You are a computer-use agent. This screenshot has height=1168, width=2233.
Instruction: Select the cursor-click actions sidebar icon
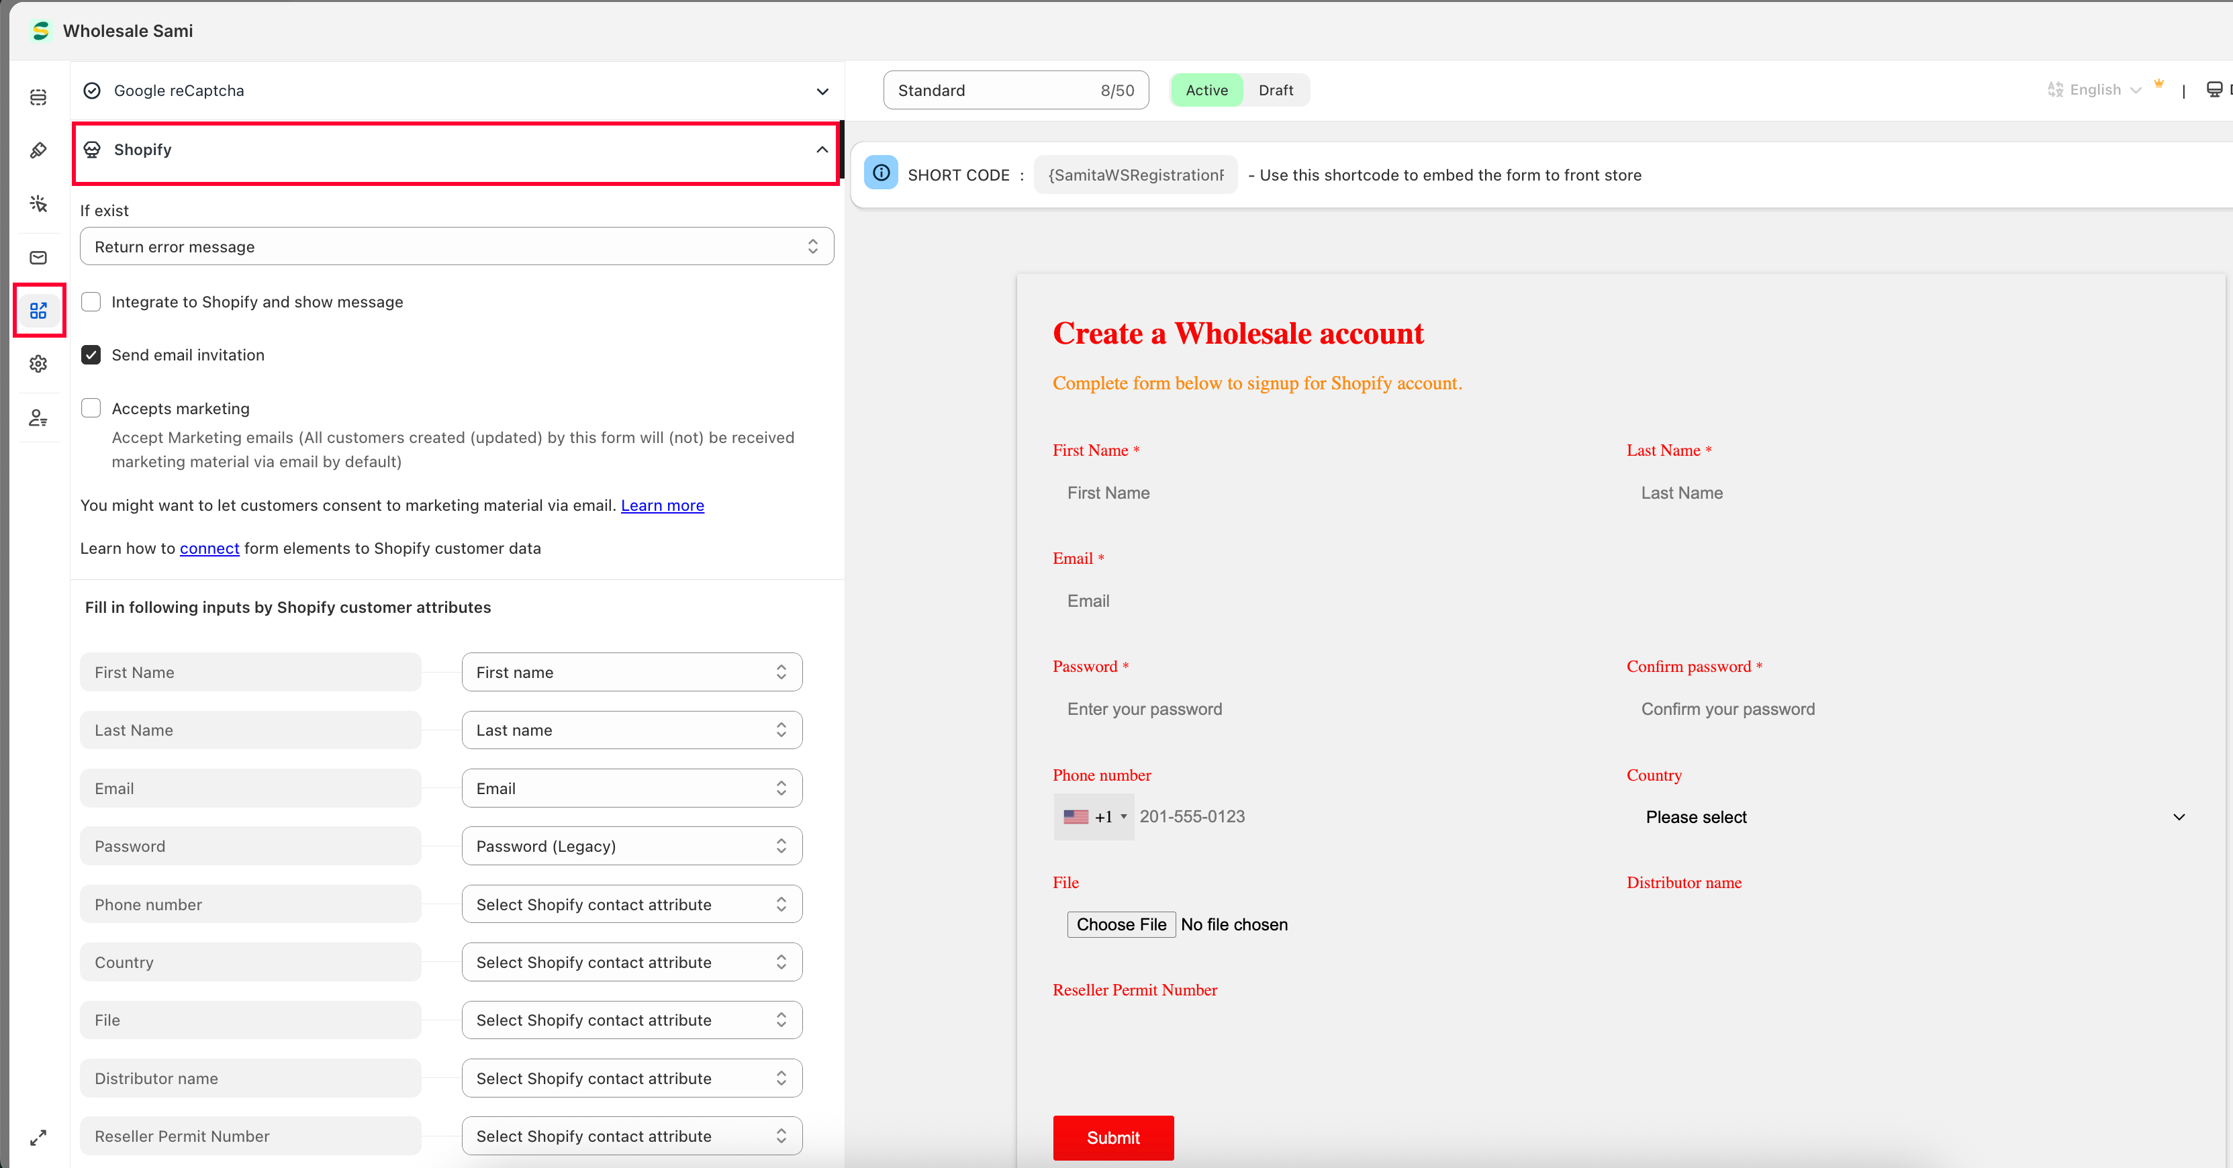pos(38,203)
